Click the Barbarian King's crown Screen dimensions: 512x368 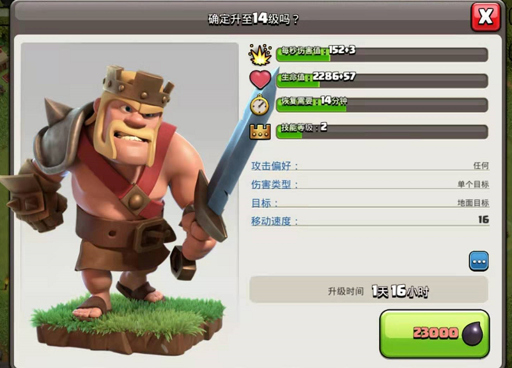point(137,86)
